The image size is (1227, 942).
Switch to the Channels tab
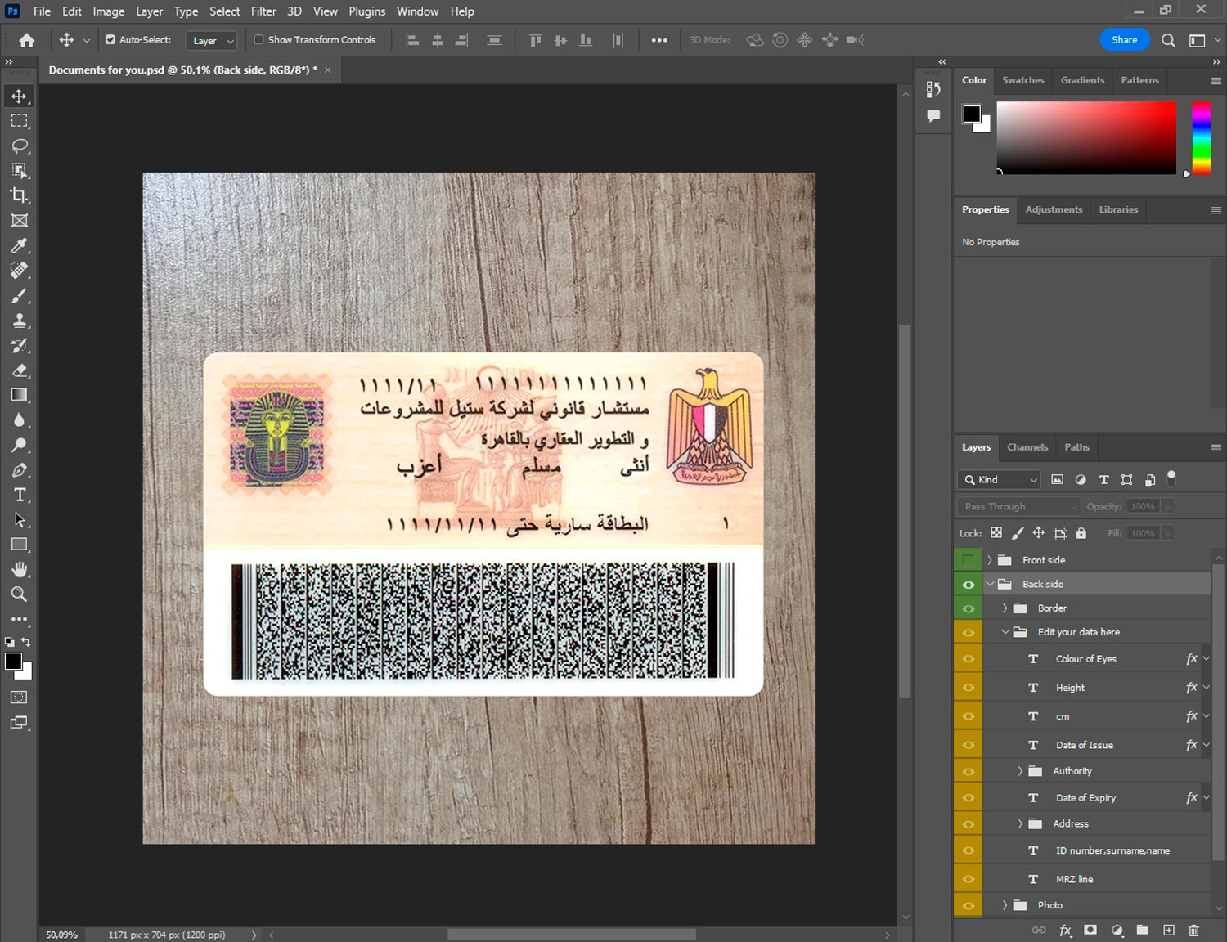[x=1027, y=447]
